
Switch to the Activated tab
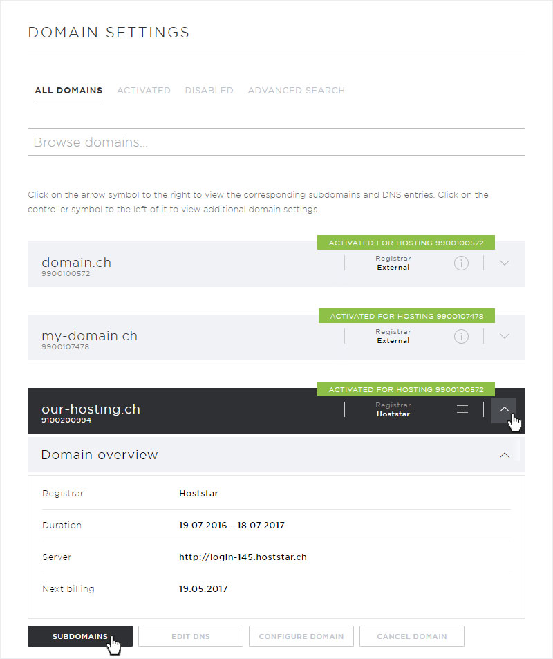pos(144,91)
